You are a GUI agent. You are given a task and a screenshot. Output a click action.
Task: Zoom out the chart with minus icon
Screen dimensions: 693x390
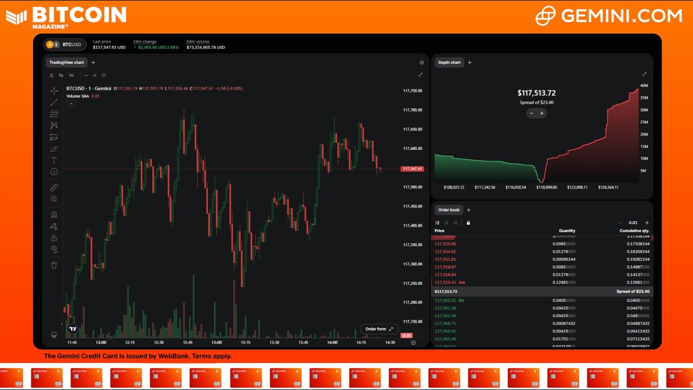pos(86,75)
